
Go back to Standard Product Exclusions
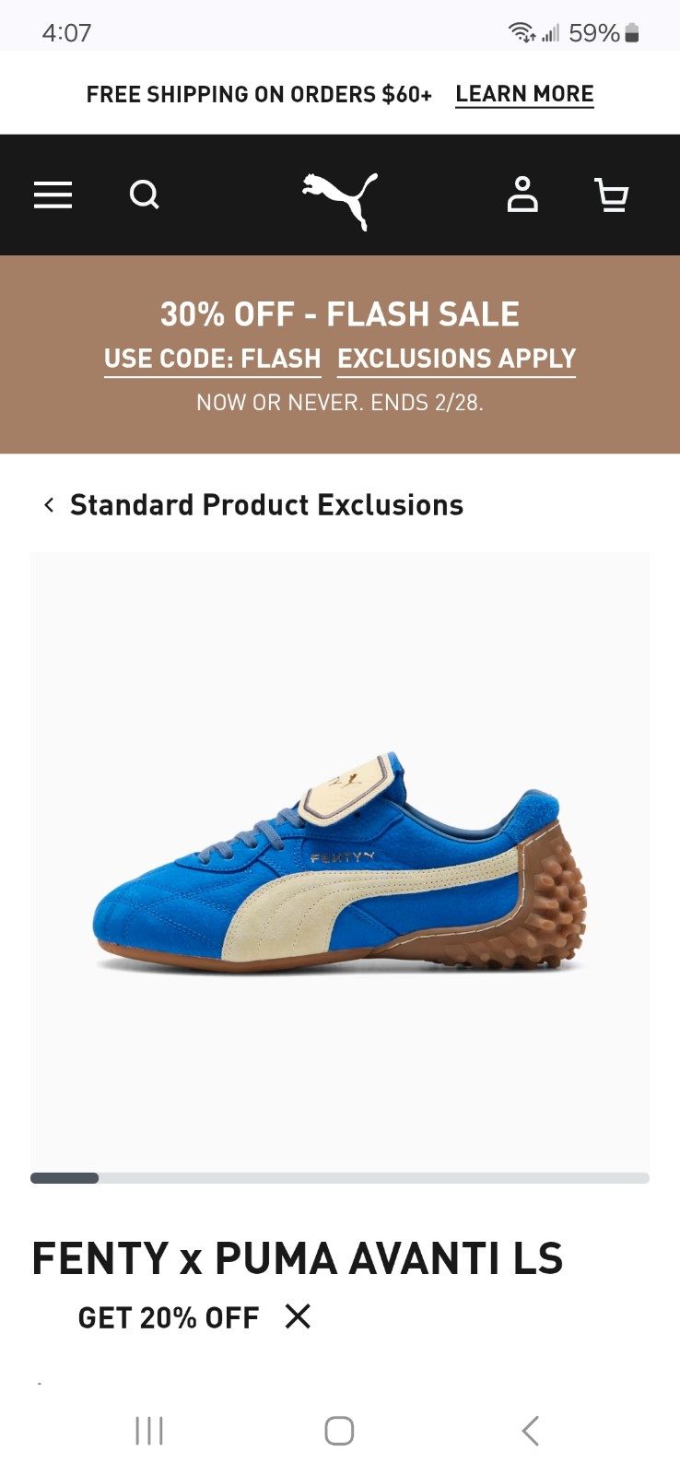pos(266,505)
